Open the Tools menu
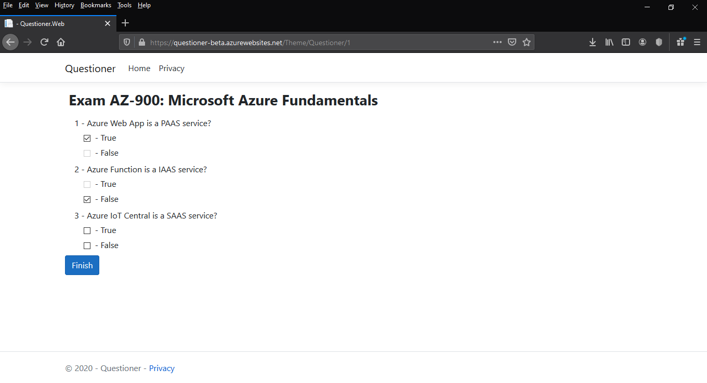This screenshot has height=383, width=707. tap(124, 5)
